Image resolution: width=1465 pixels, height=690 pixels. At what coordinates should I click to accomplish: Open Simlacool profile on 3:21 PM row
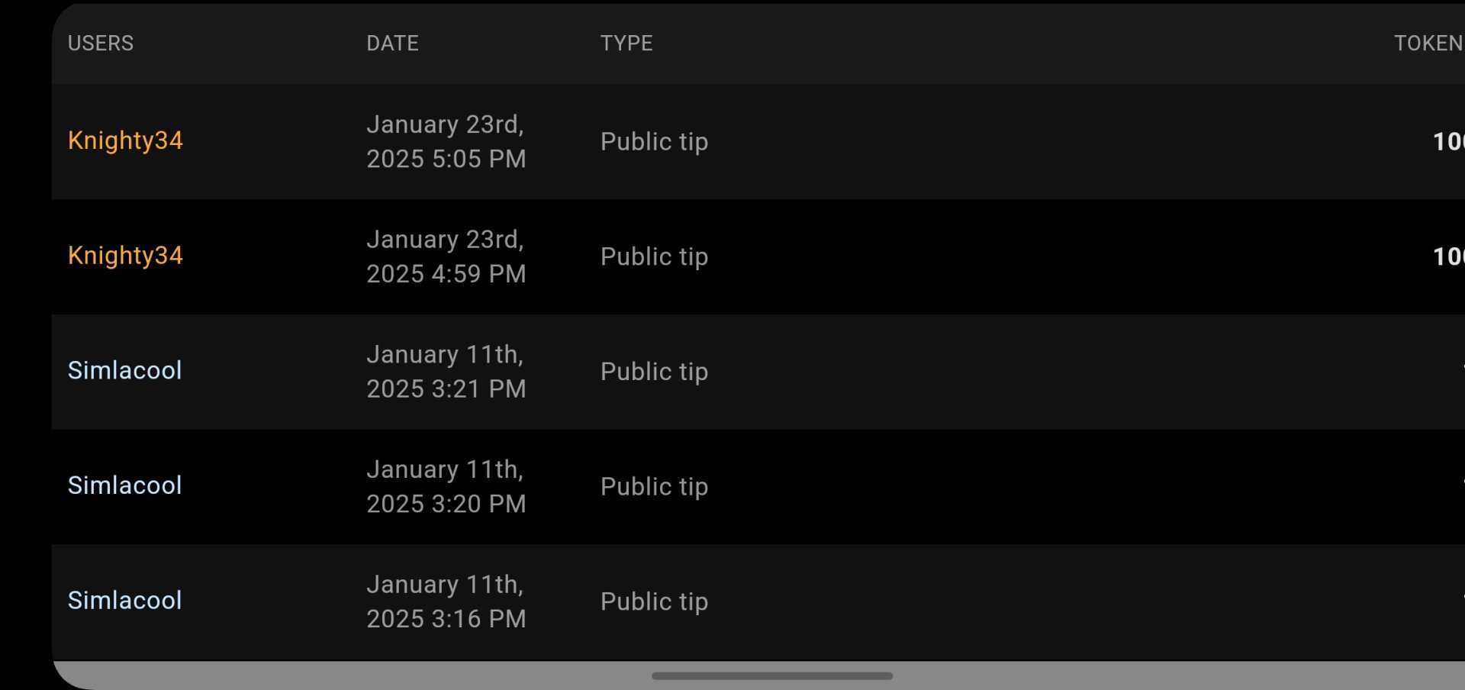tap(125, 371)
